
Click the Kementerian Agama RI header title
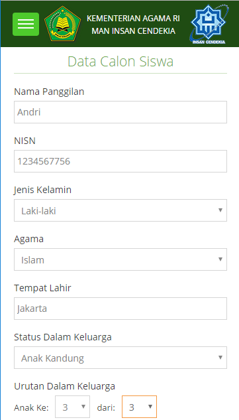click(133, 19)
